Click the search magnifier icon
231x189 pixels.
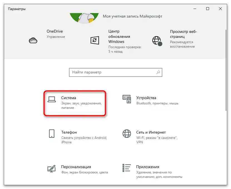(158, 72)
